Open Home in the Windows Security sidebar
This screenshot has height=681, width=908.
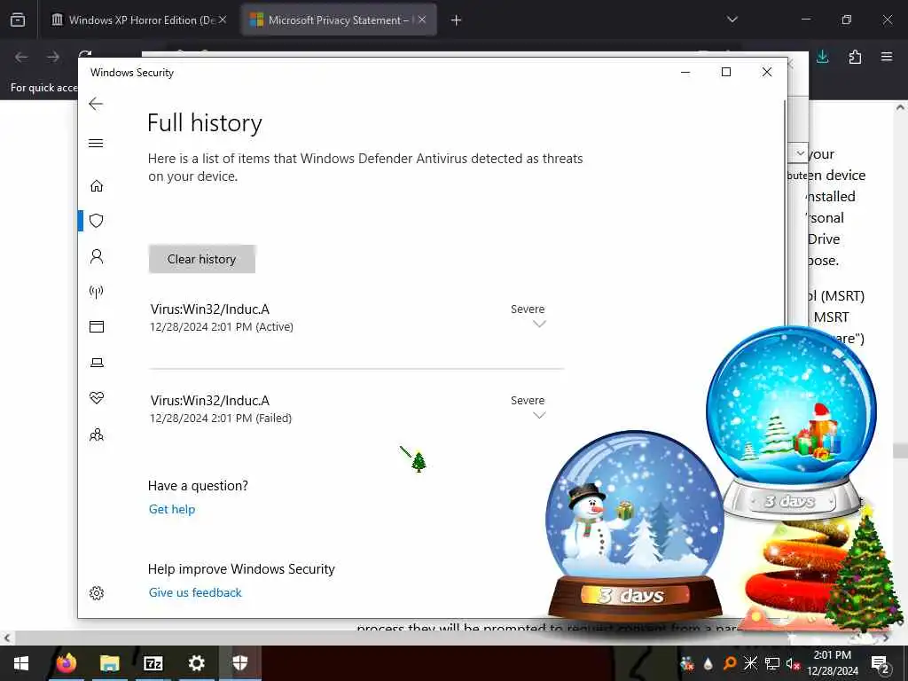tap(97, 185)
